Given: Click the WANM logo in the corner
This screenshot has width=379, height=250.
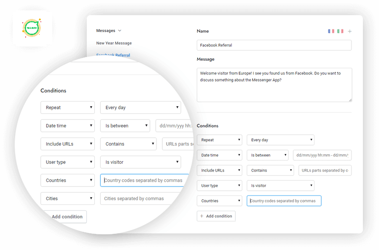Looking at the screenshot, I should pyautogui.click(x=32, y=28).
